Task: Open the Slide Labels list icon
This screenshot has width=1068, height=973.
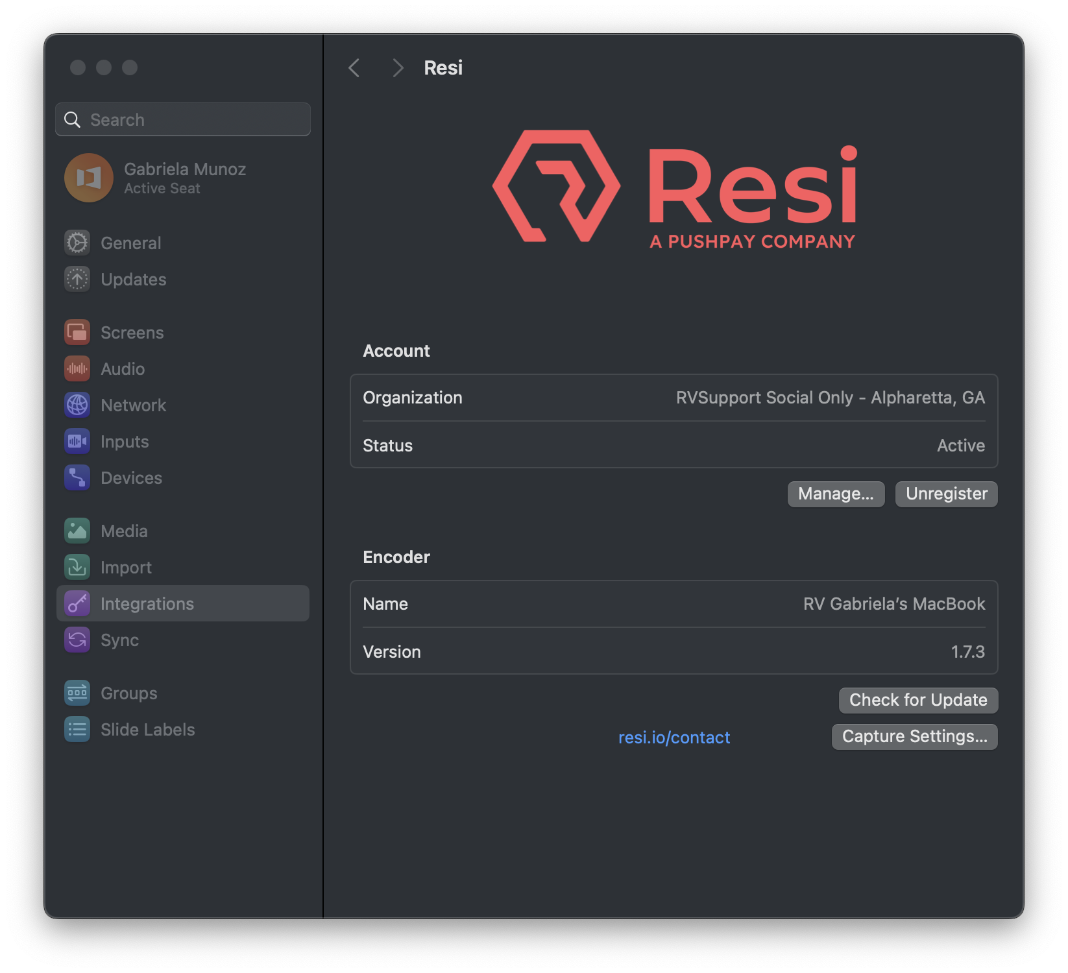Action: [77, 729]
